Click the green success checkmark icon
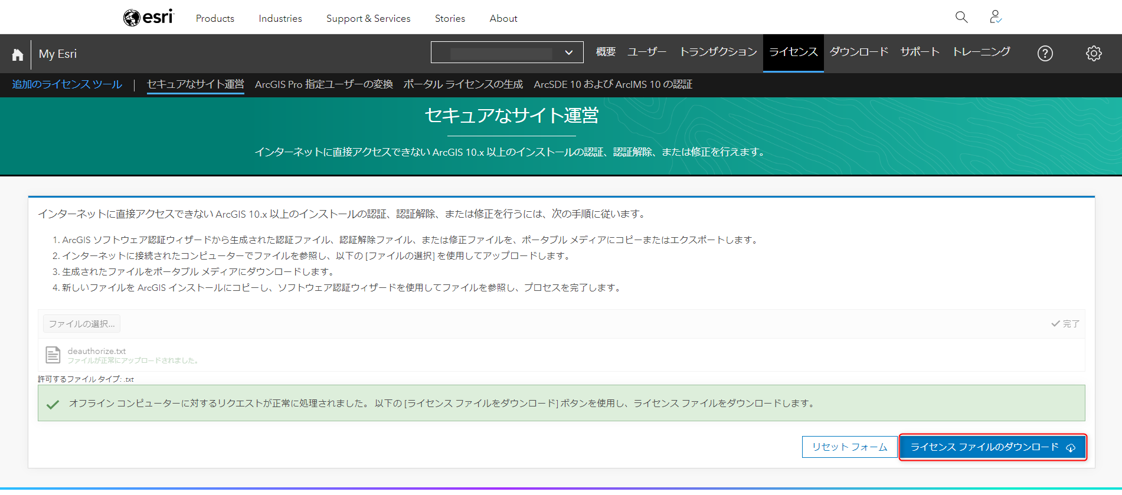 (53, 404)
